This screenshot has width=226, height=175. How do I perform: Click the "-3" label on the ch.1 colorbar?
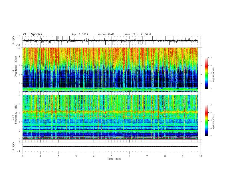click(210, 57)
